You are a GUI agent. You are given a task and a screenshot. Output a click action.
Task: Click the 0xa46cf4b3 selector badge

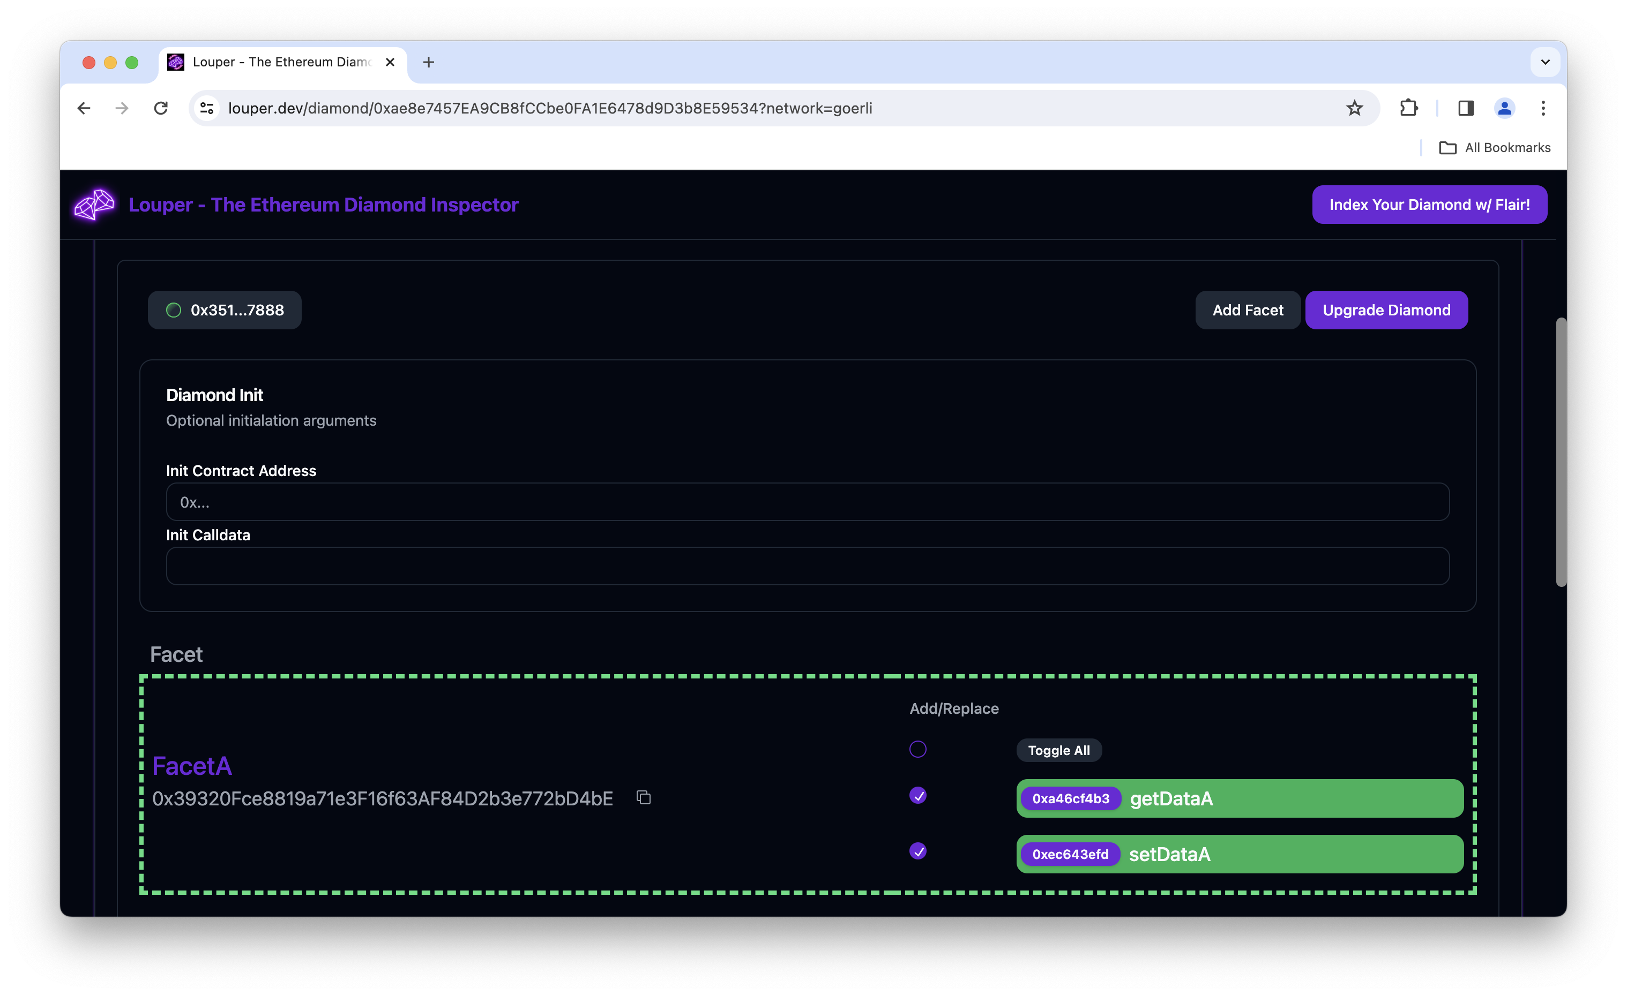pos(1070,799)
